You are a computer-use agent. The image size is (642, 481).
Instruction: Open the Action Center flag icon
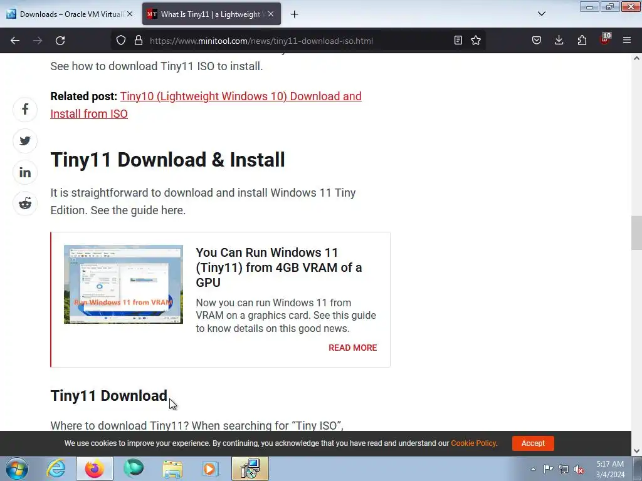[x=548, y=469]
